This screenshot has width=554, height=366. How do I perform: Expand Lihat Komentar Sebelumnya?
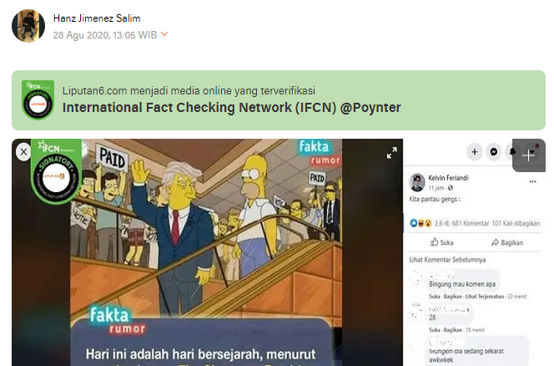447,259
